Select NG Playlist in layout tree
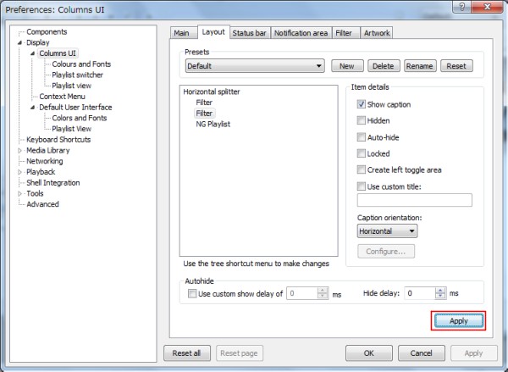Screen dimensions: 508x372 coord(213,124)
